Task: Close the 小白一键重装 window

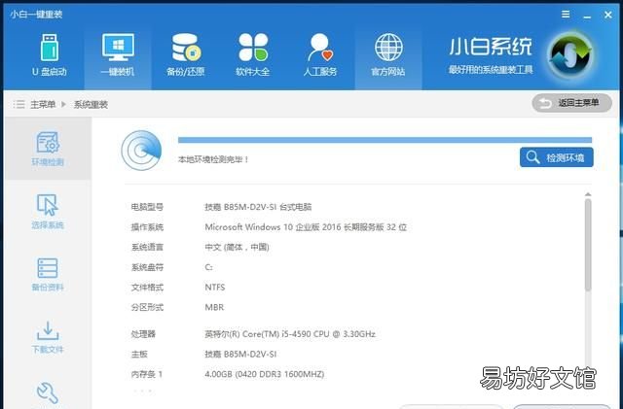Action: [x=607, y=15]
